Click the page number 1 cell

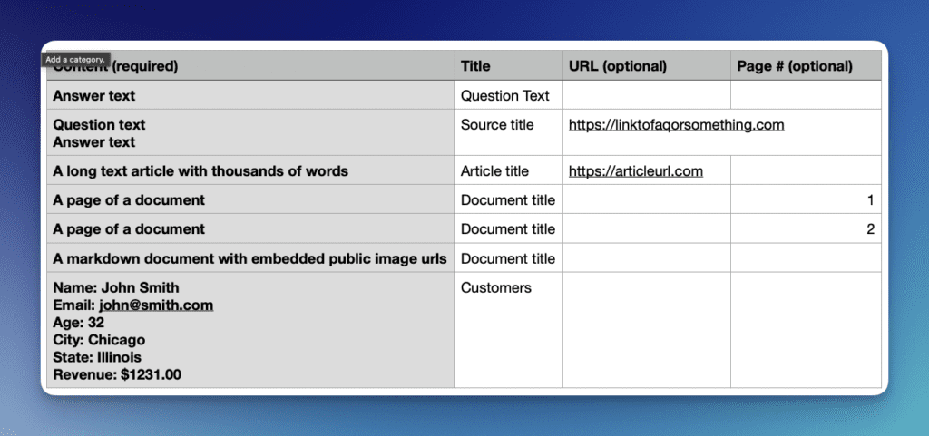(x=806, y=200)
